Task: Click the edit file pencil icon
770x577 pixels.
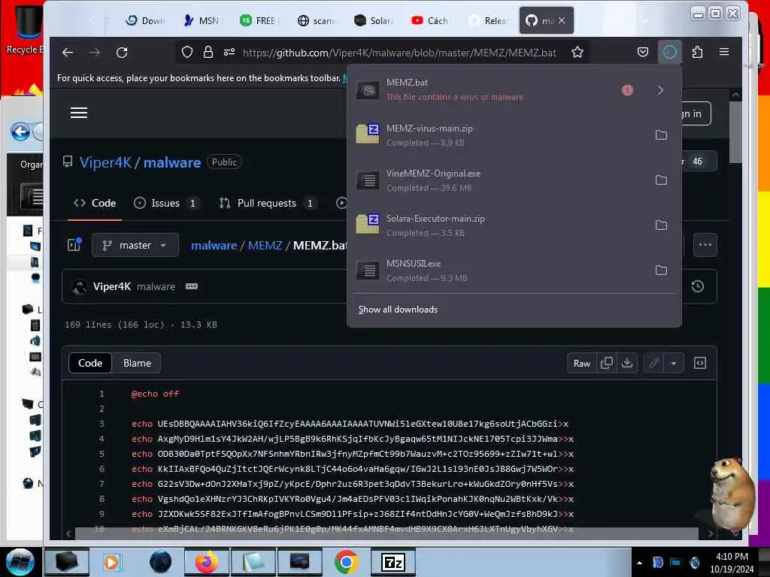Action: tap(653, 363)
